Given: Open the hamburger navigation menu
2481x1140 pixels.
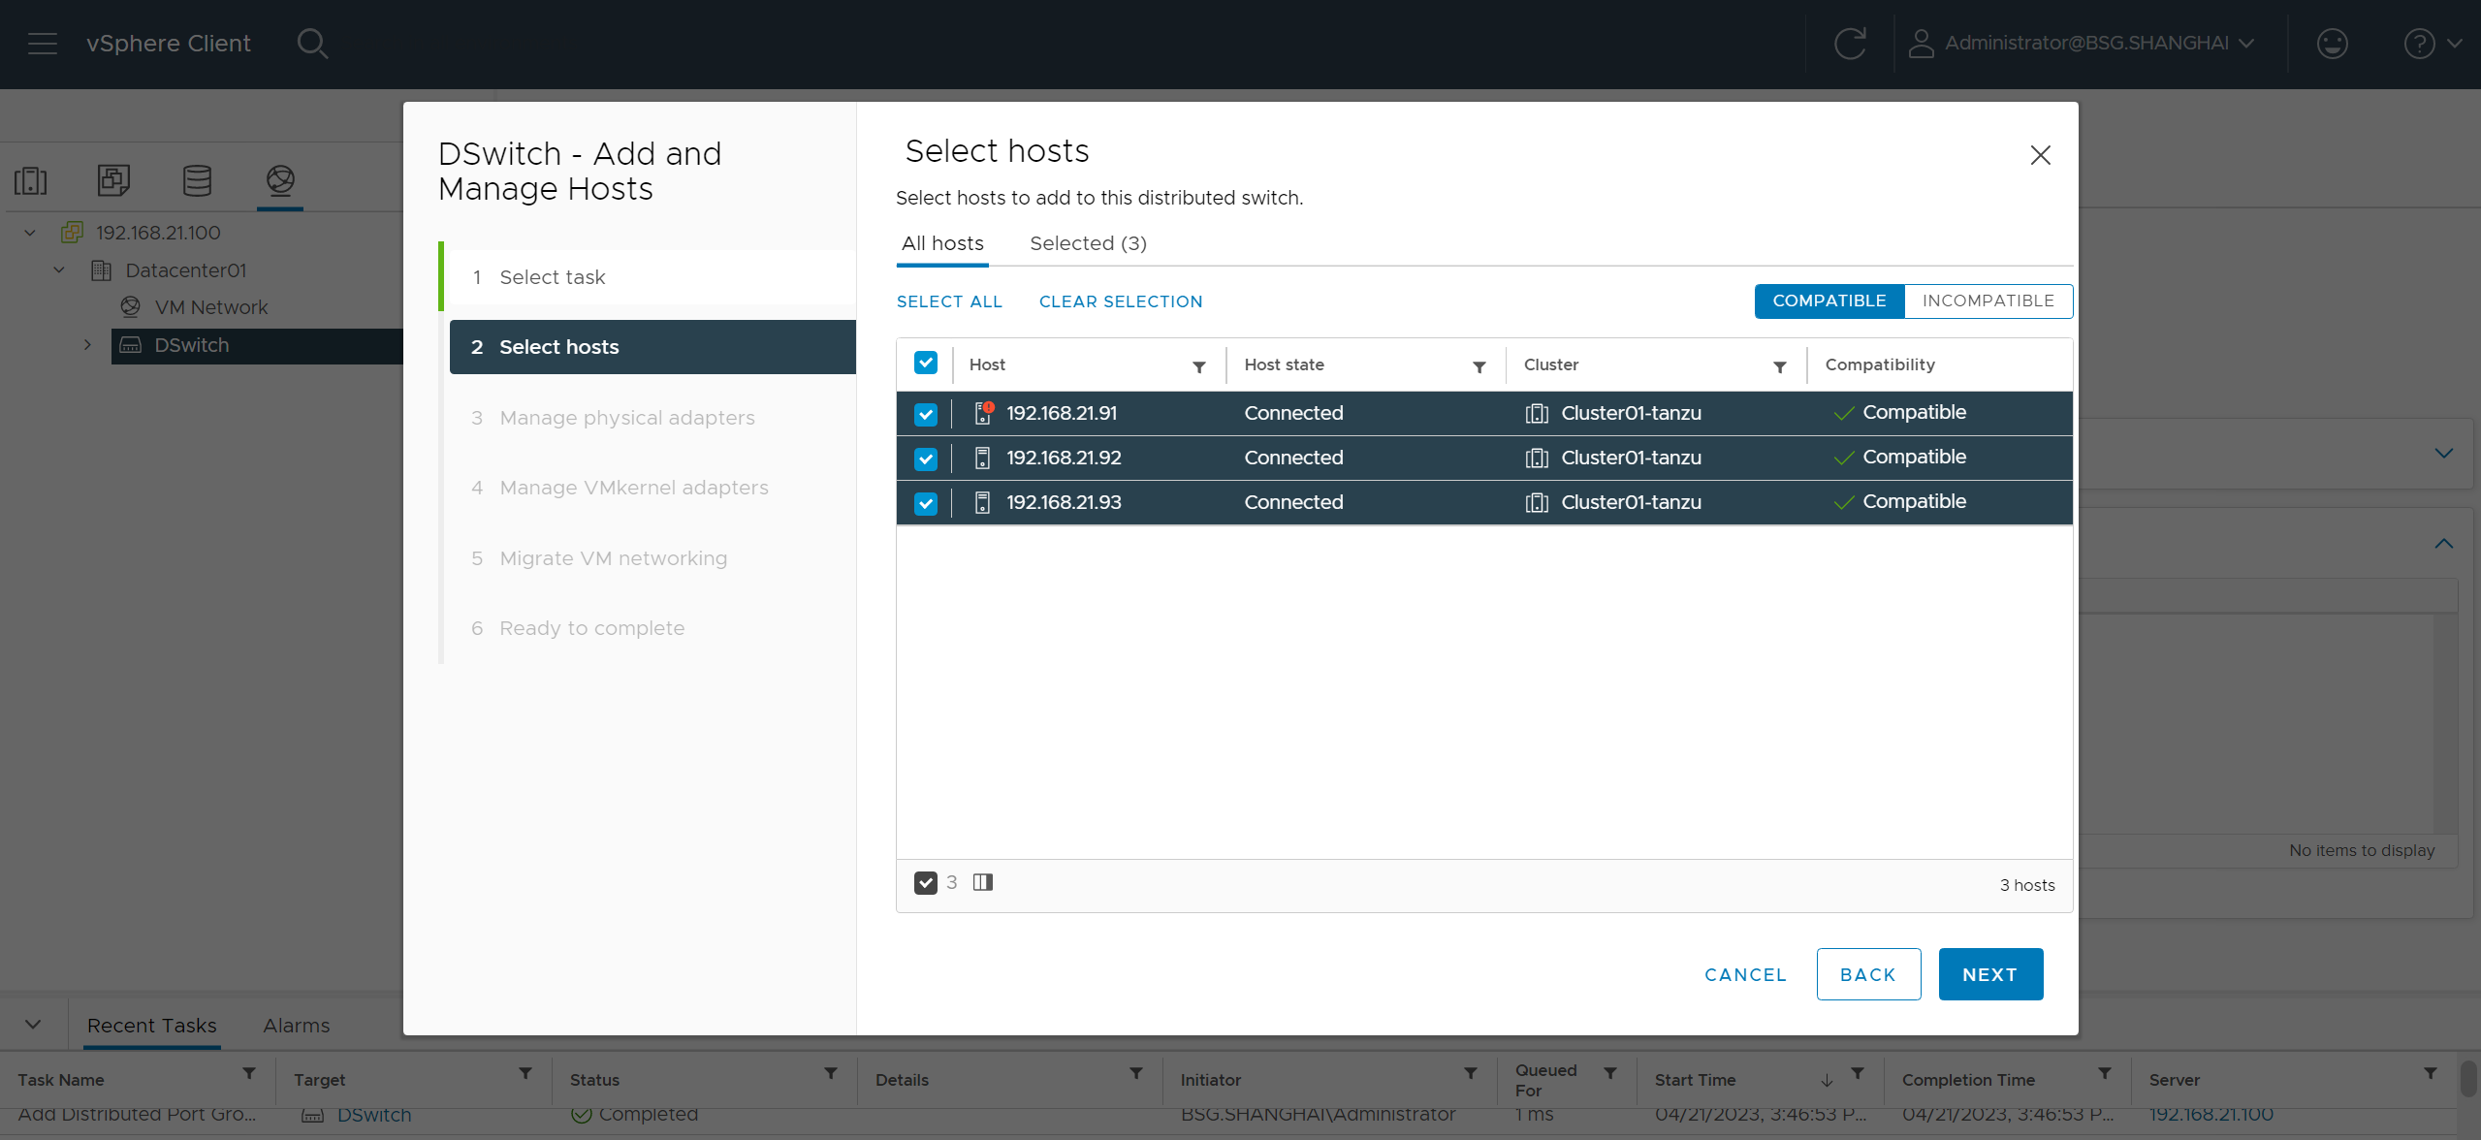Looking at the screenshot, I should [x=43, y=44].
